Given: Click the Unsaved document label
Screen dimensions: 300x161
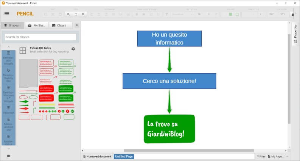Looking at the screenshot, I should 99,156.
